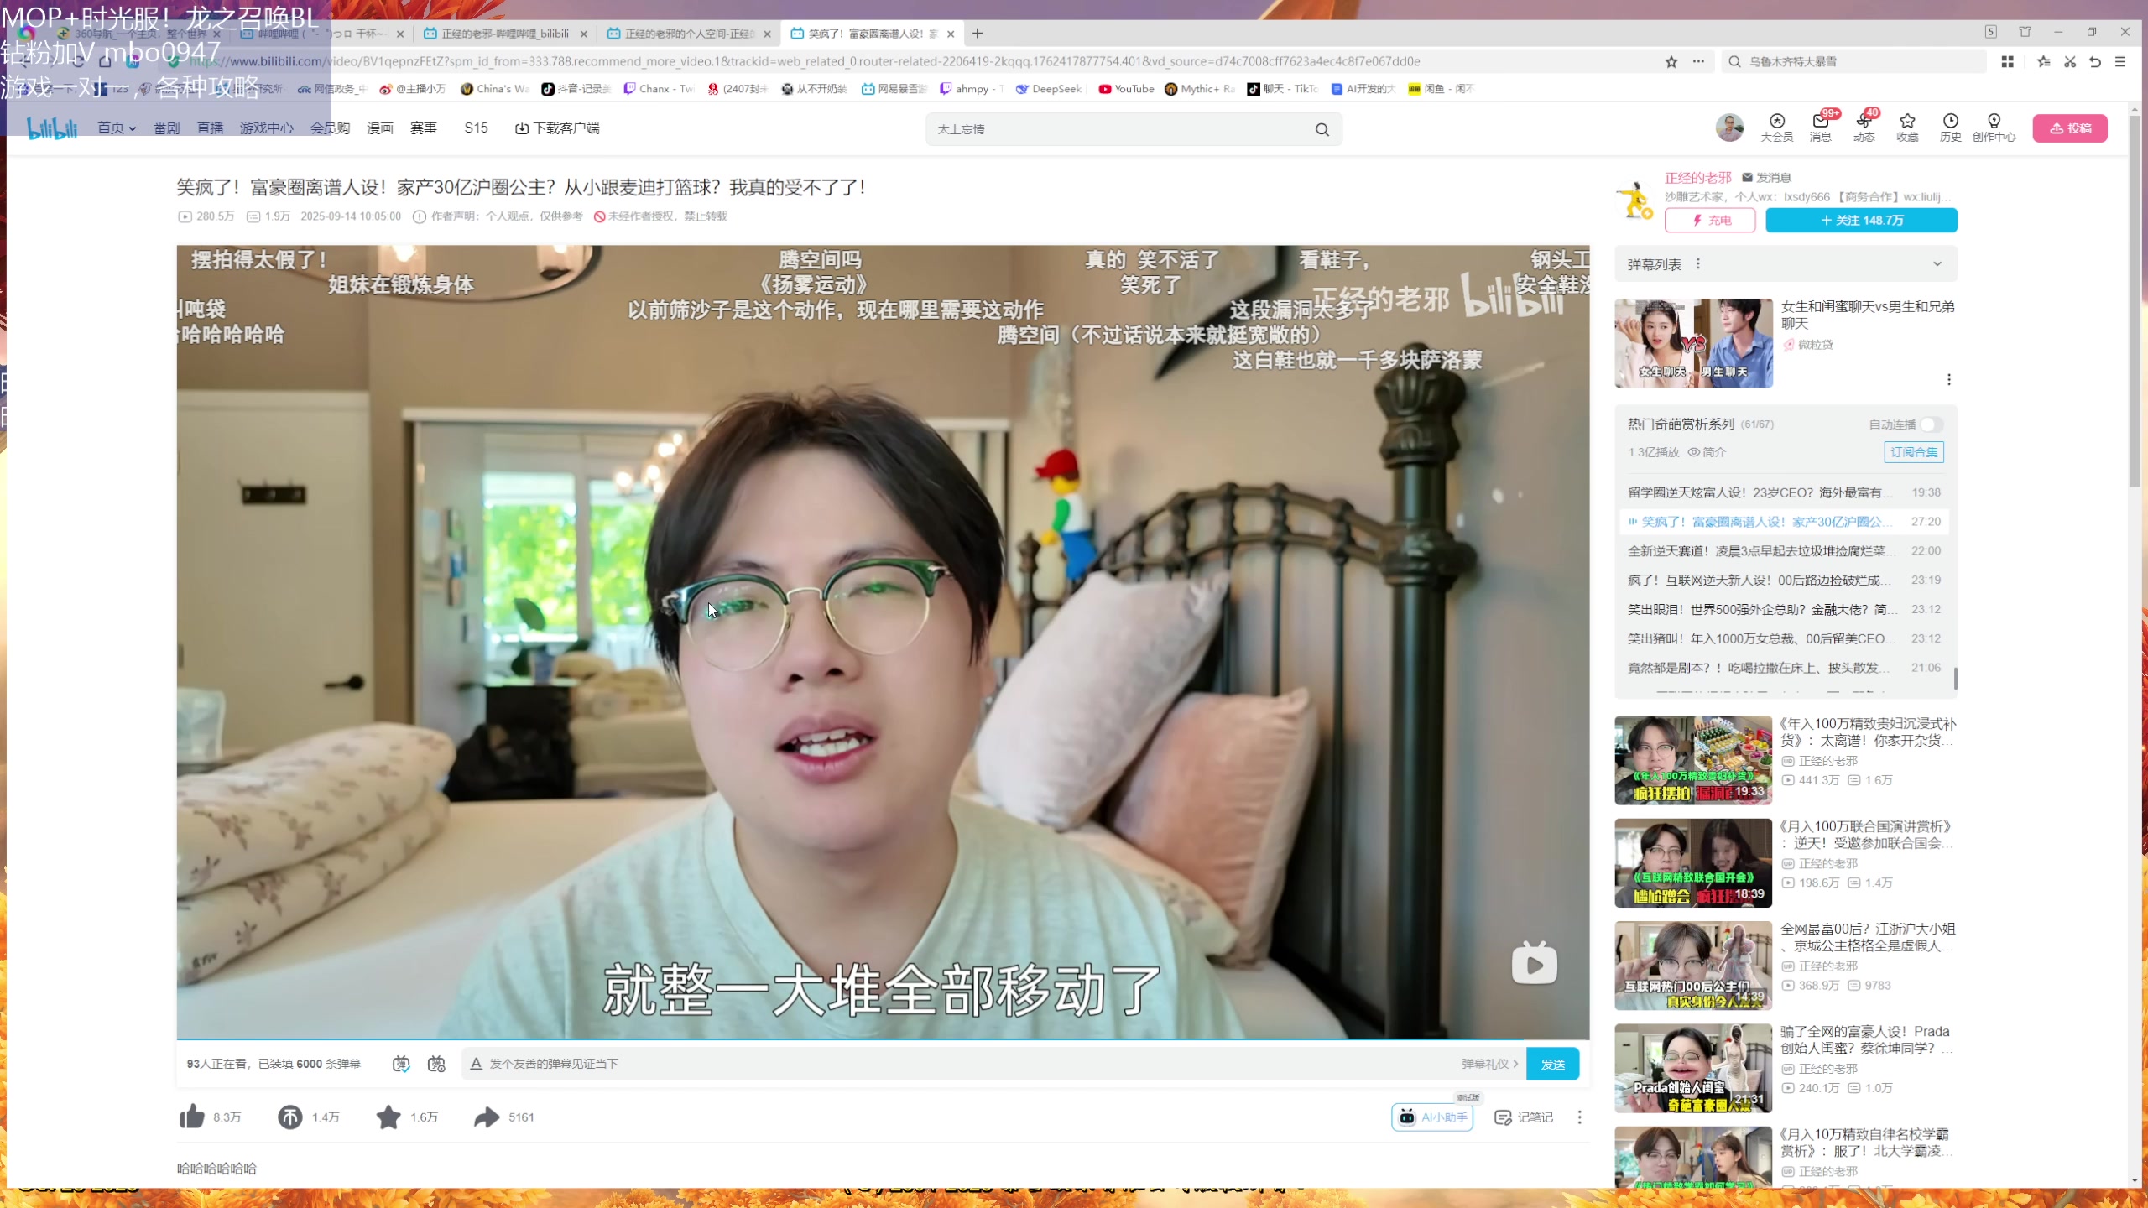Click the share arrow icon
The height and width of the screenshot is (1208, 2148).
pos(487,1117)
